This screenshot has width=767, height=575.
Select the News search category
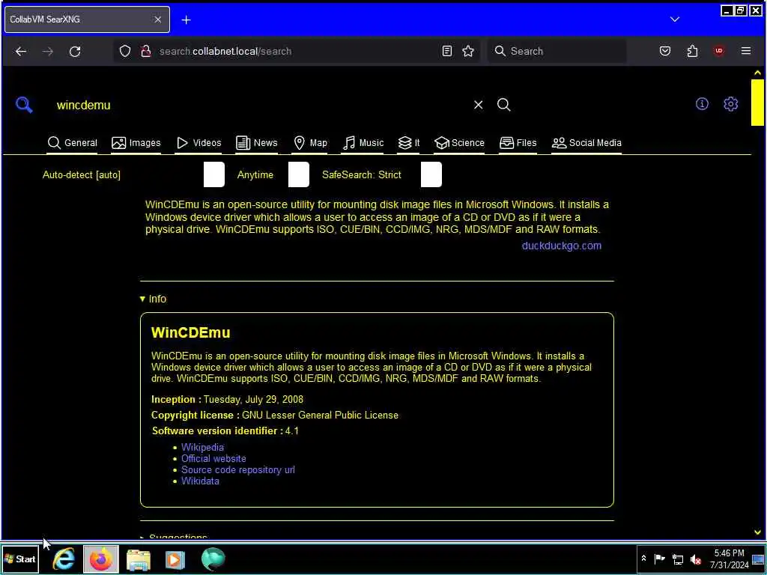pyautogui.click(x=256, y=143)
